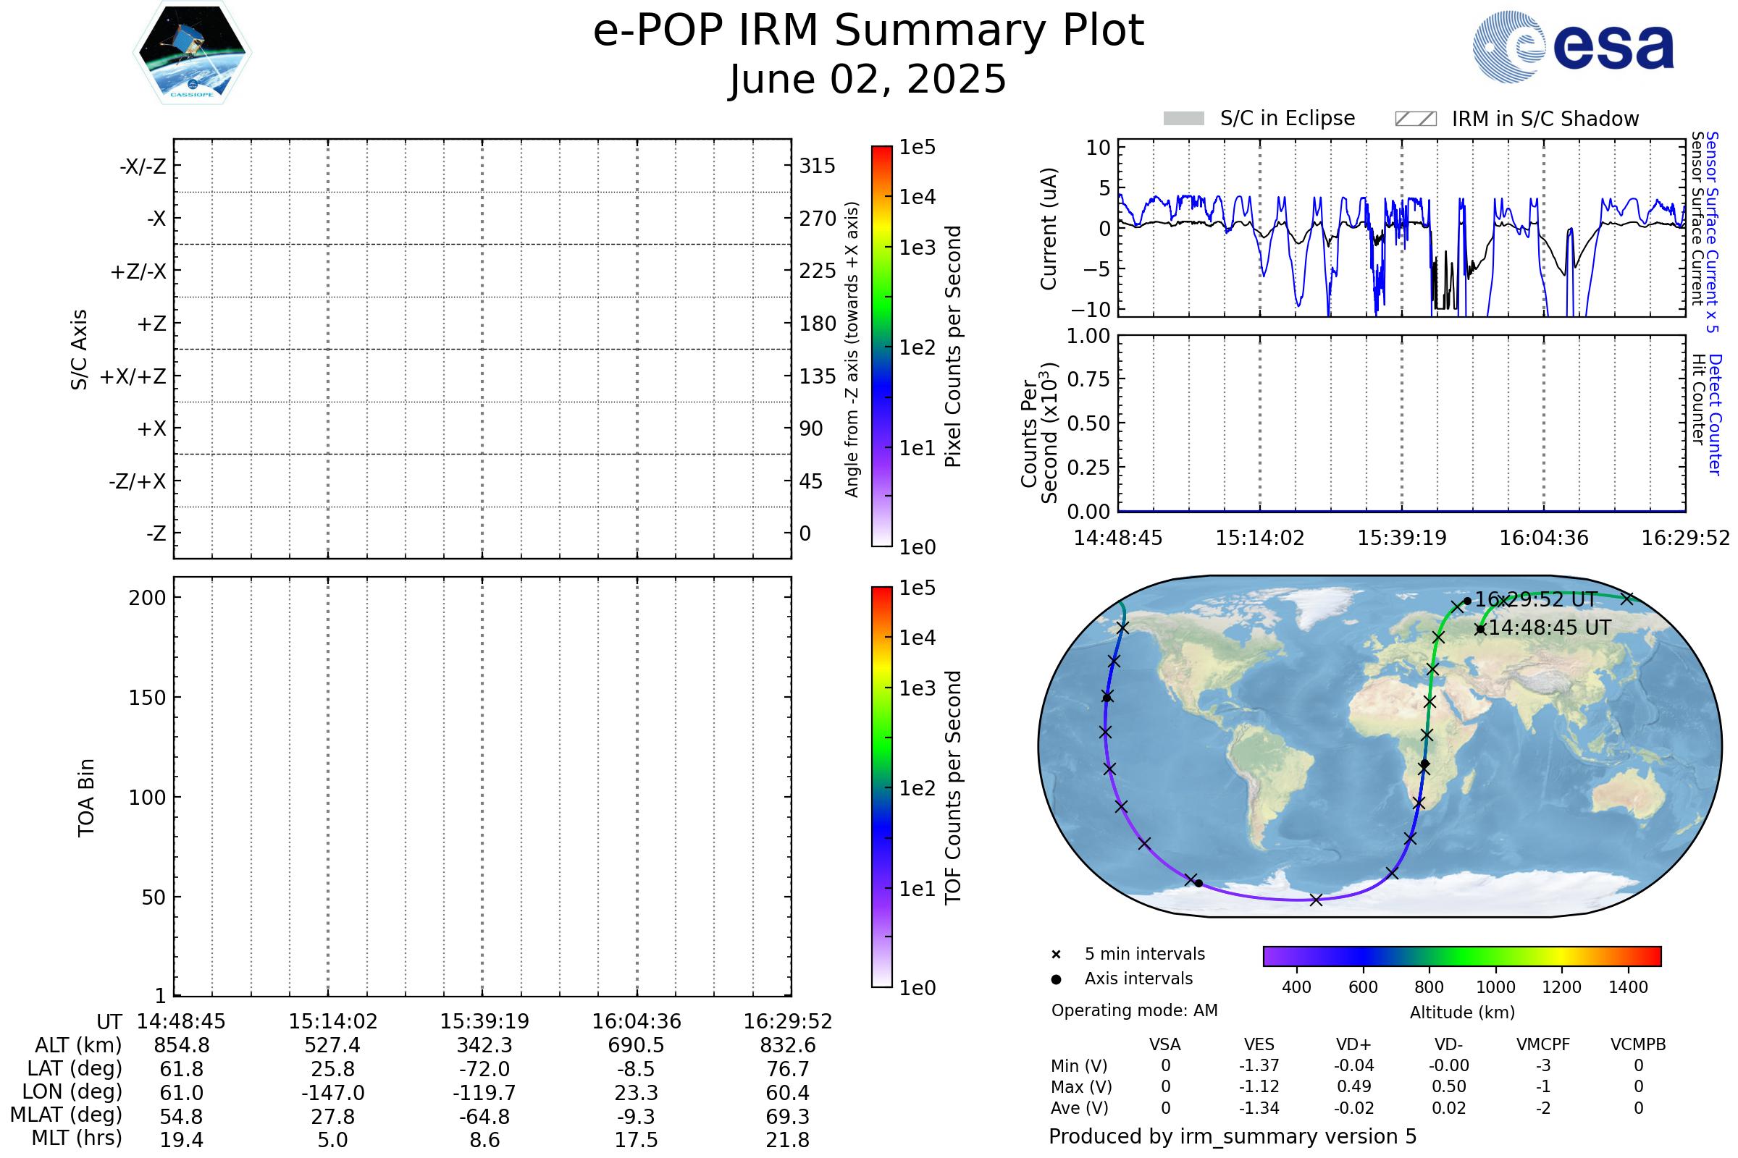Click the 14:48:45 UT orbit start label
1738x1158 pixels.
click(x=1550, y=627)
